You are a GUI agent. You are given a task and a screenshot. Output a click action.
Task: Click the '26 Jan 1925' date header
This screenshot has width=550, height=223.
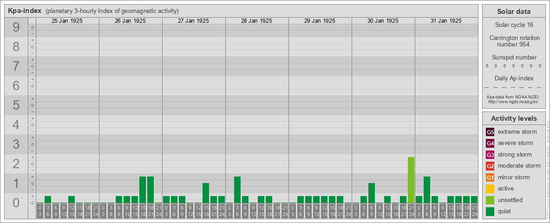click(131, 21)
